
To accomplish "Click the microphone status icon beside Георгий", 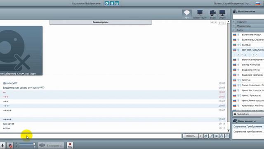I will (x=238, y=80).
